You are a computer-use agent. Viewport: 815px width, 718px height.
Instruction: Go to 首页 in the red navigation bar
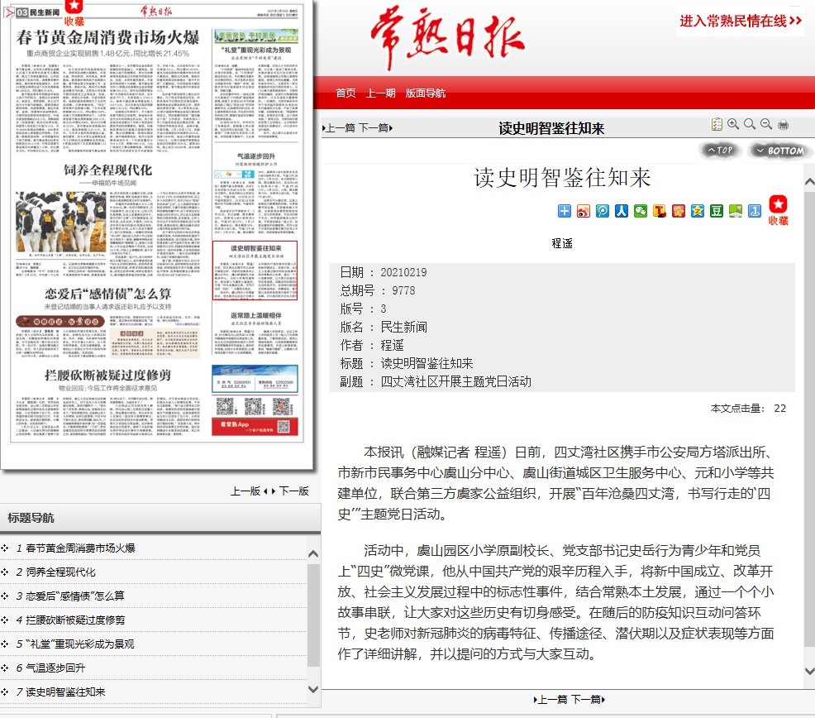coord(346,93)
